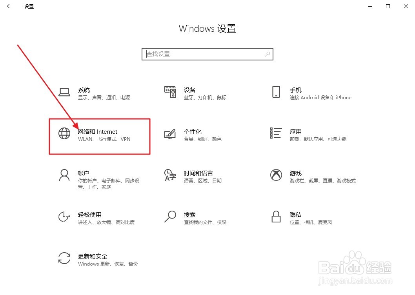
Task: Focus the 查找设置 search settings field
Action: pos(207,54)
